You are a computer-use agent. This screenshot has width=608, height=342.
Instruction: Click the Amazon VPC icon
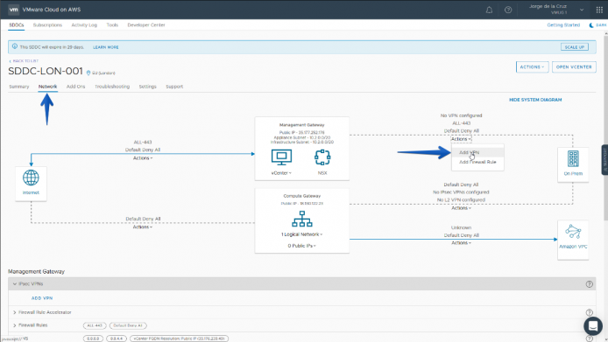click(x=573, y=232)
